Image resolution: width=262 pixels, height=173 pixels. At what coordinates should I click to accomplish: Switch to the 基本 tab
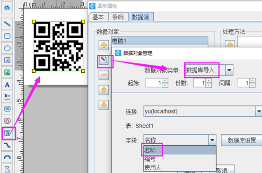[x=98, y=17]
